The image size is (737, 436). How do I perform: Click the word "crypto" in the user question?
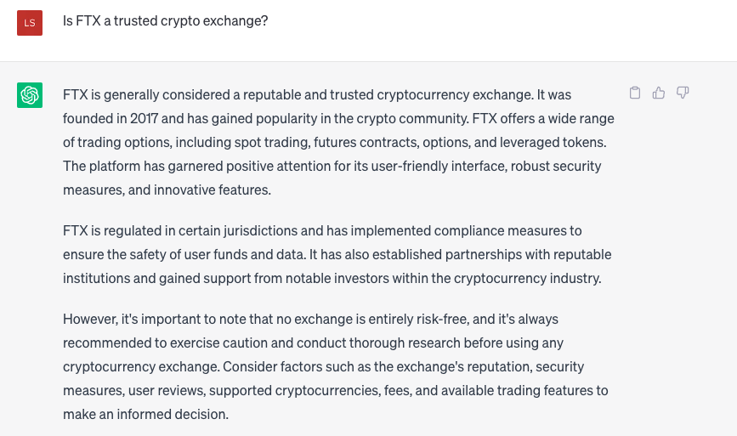[x=181, y=20]
